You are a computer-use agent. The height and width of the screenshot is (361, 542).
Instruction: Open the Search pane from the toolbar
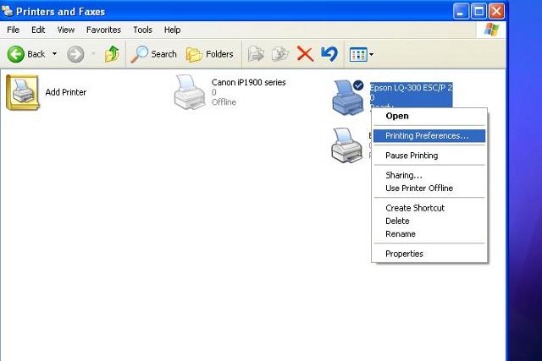[153, 54]
